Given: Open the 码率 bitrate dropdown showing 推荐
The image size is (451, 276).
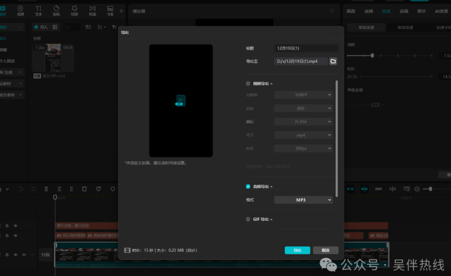Looking at the screenshot, I should click(304, 108).
